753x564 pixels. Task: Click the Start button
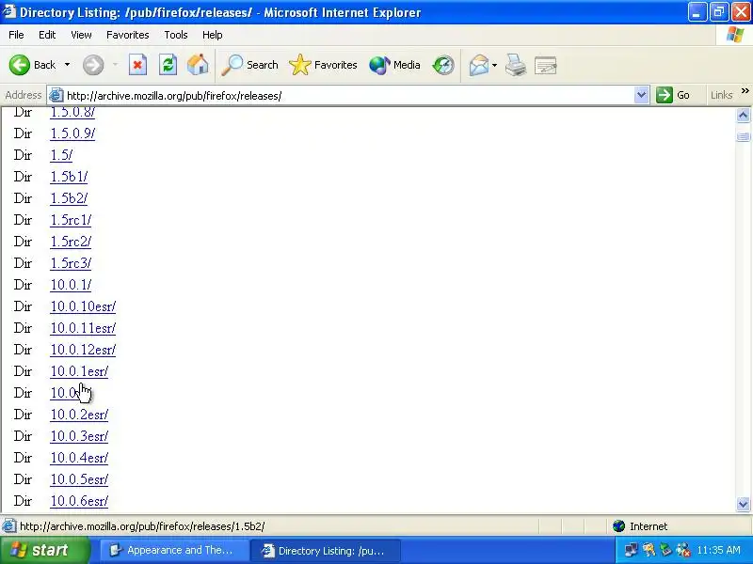click(45, 550)
